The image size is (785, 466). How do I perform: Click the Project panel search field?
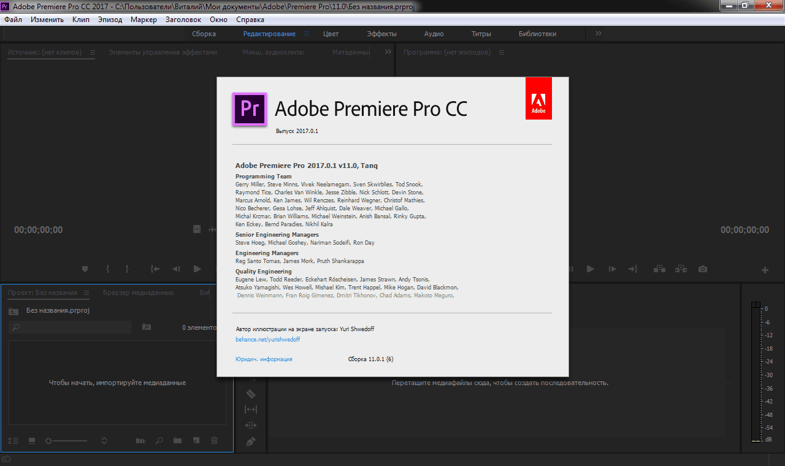click(70, 327)
